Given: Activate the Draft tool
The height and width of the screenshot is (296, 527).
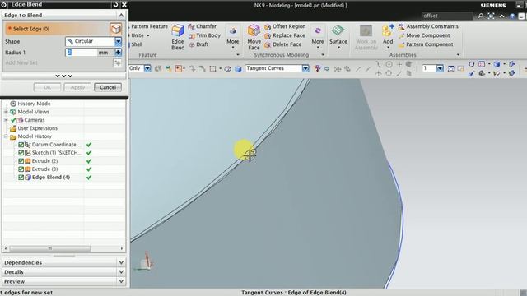Looking at the screenshot, I should (x=198, y=44).
